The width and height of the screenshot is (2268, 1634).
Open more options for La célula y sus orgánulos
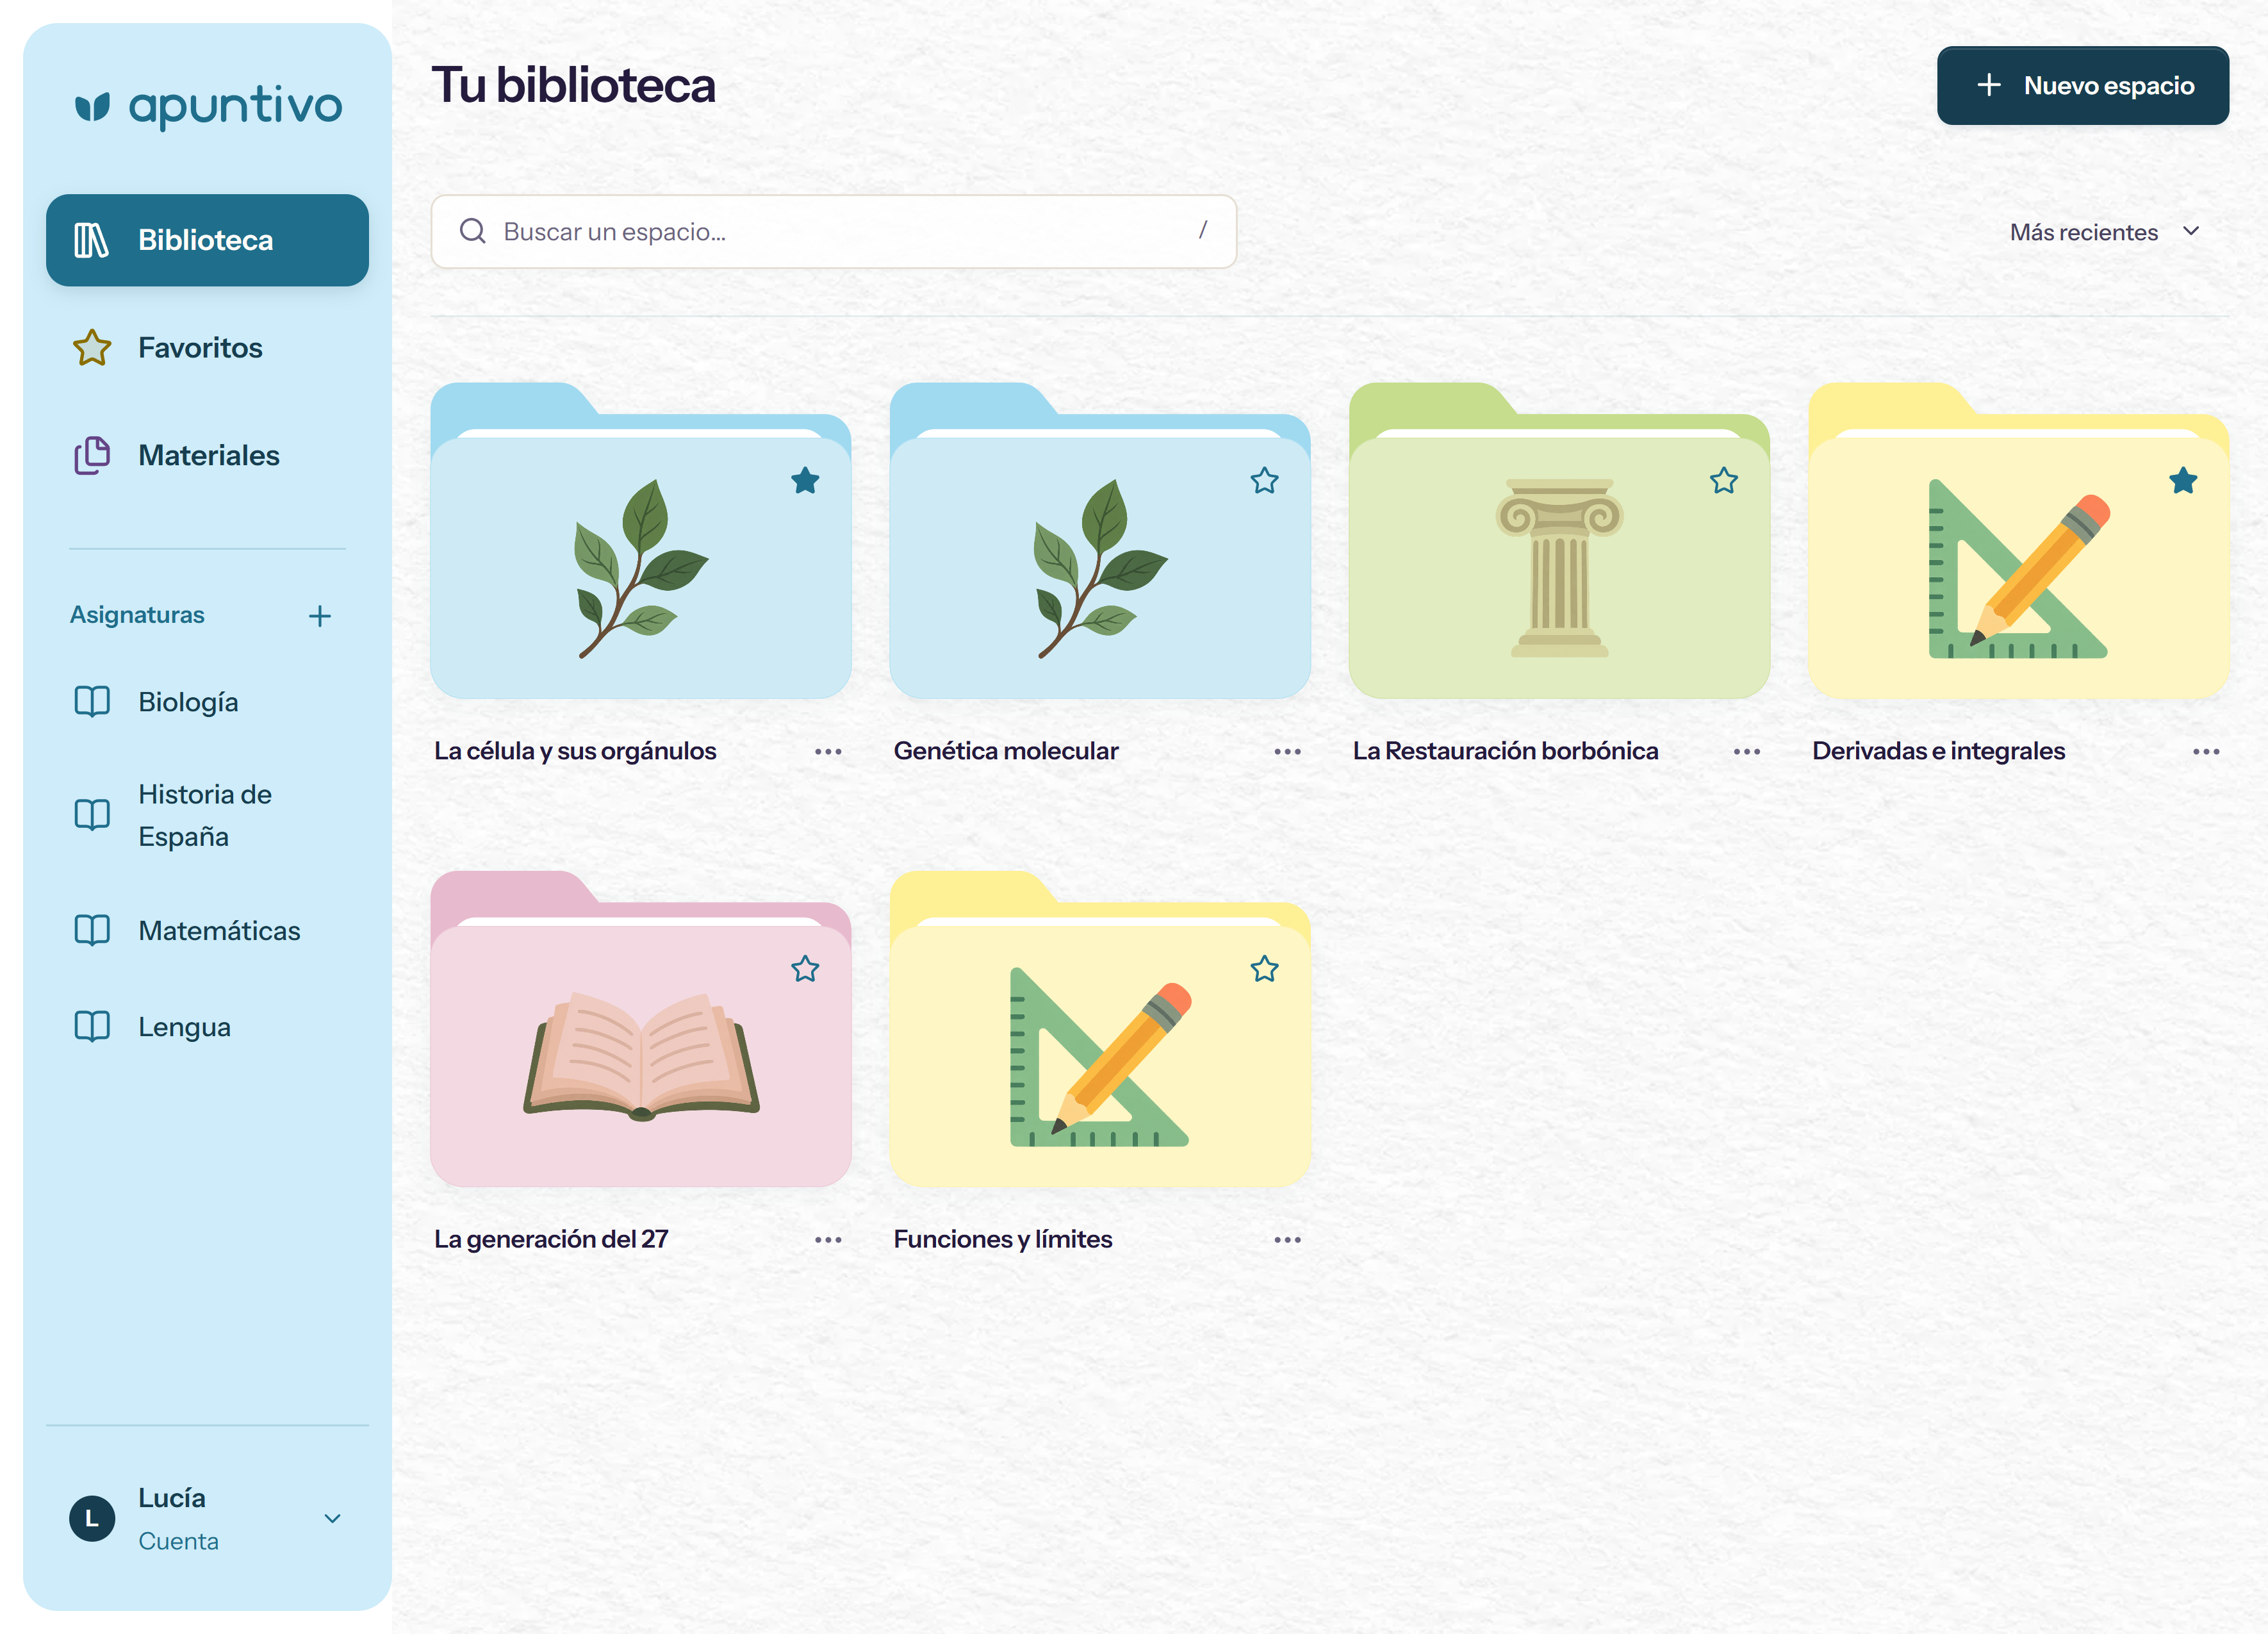click(x=828, y=751)
